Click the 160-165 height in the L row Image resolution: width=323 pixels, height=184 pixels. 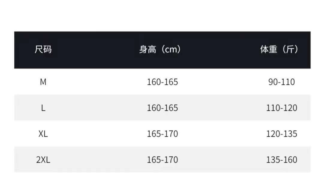click(162, 108)
